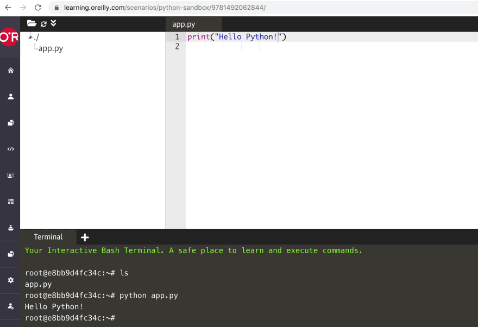
Task: Open app.py in the file tree
Action: tap(51, 48)
